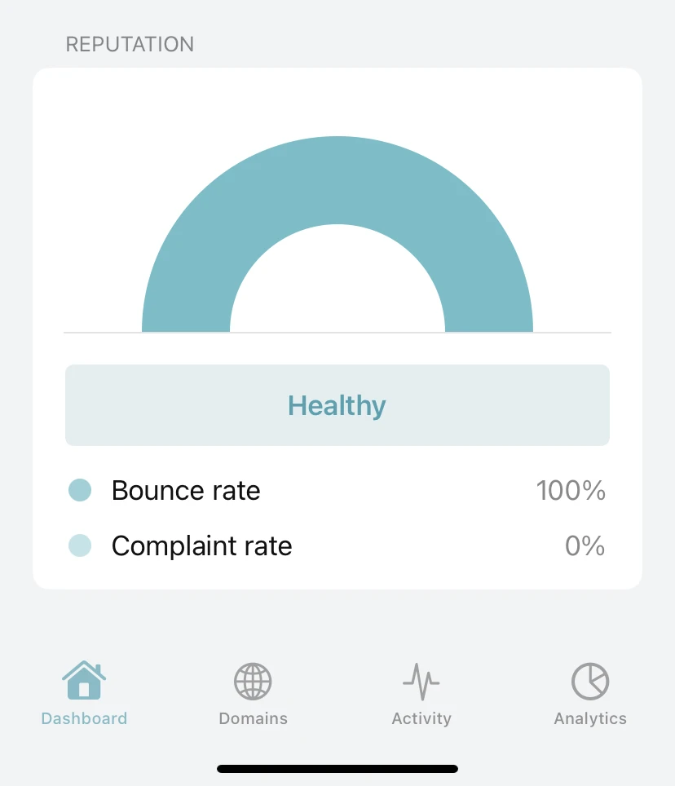The height and width of the screenshot is (786, 675).
Task: Tap the Healthy status banner
Action: point(337,405)
